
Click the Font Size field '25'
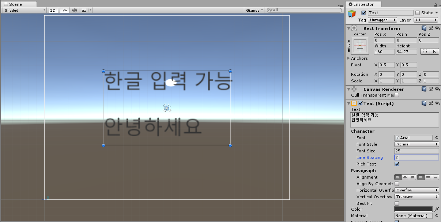coord(416,151)
